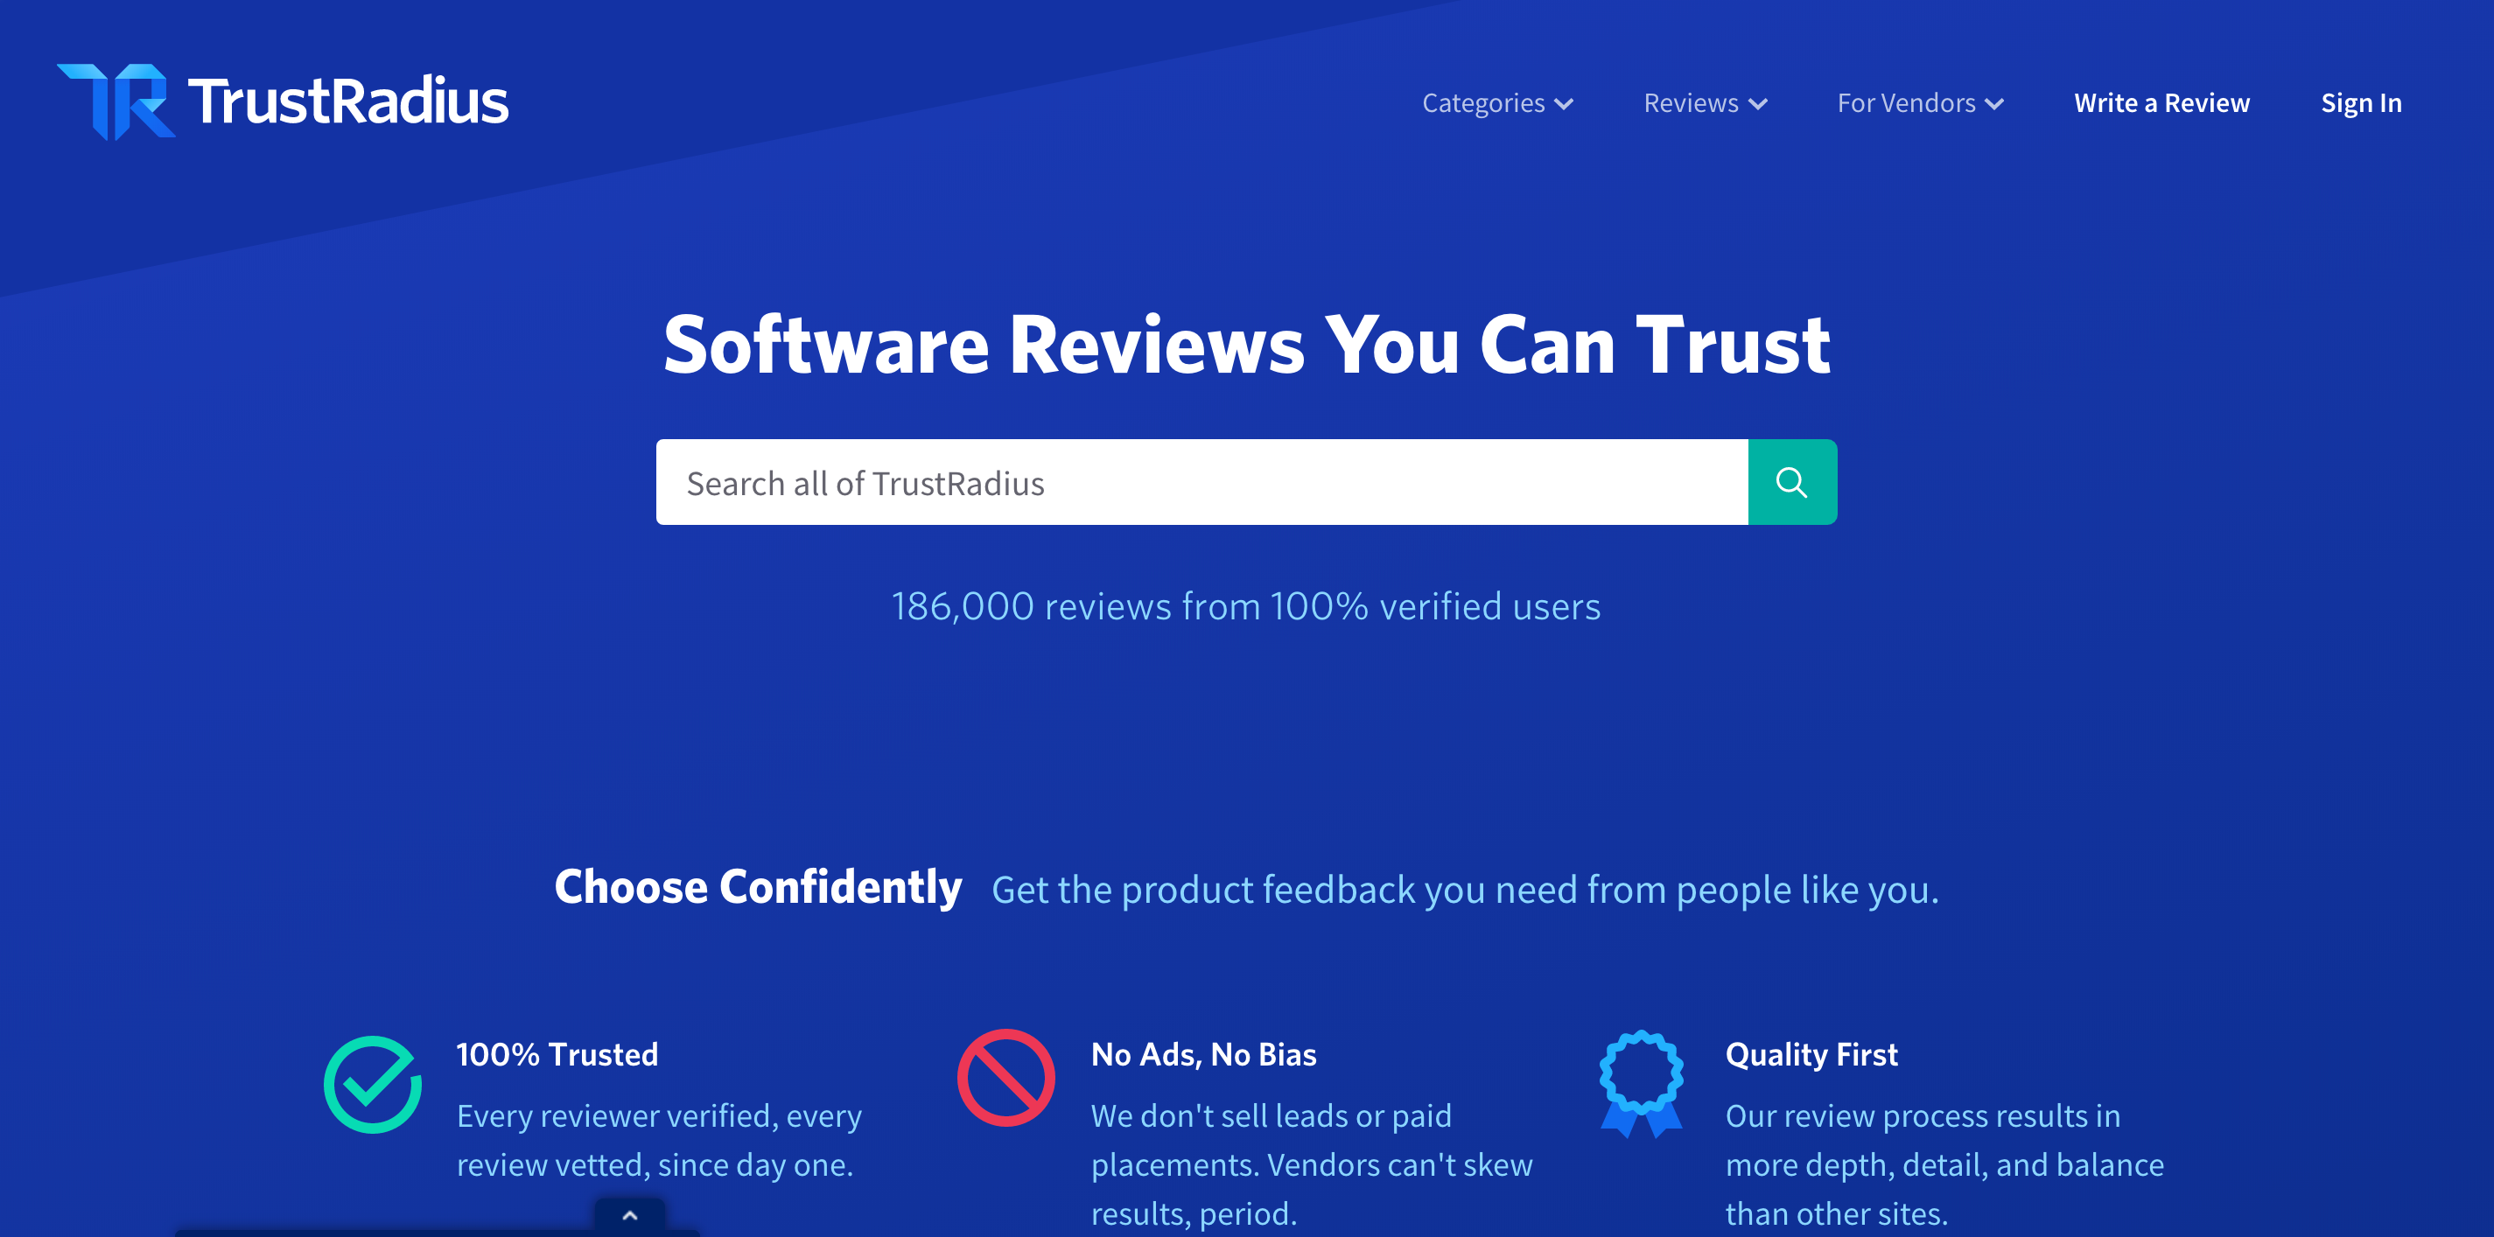Click the 'Choose Confidently' heading
The height and width of the screenshot is (1237, 2494).
click(758, 886)
